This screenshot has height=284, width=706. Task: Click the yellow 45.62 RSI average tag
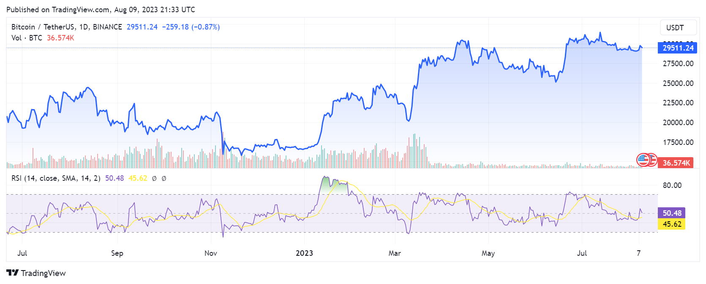(x=672, y=224)
